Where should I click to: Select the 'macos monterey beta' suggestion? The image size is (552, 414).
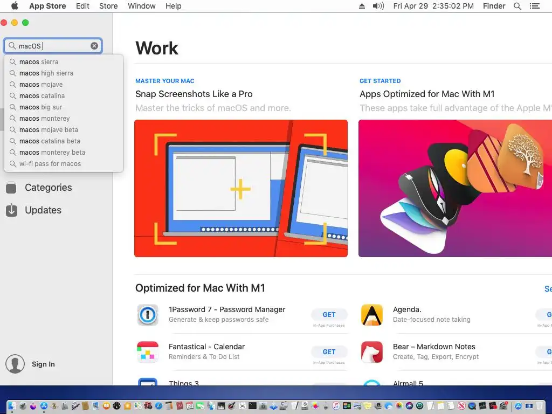tap(64, 153)
